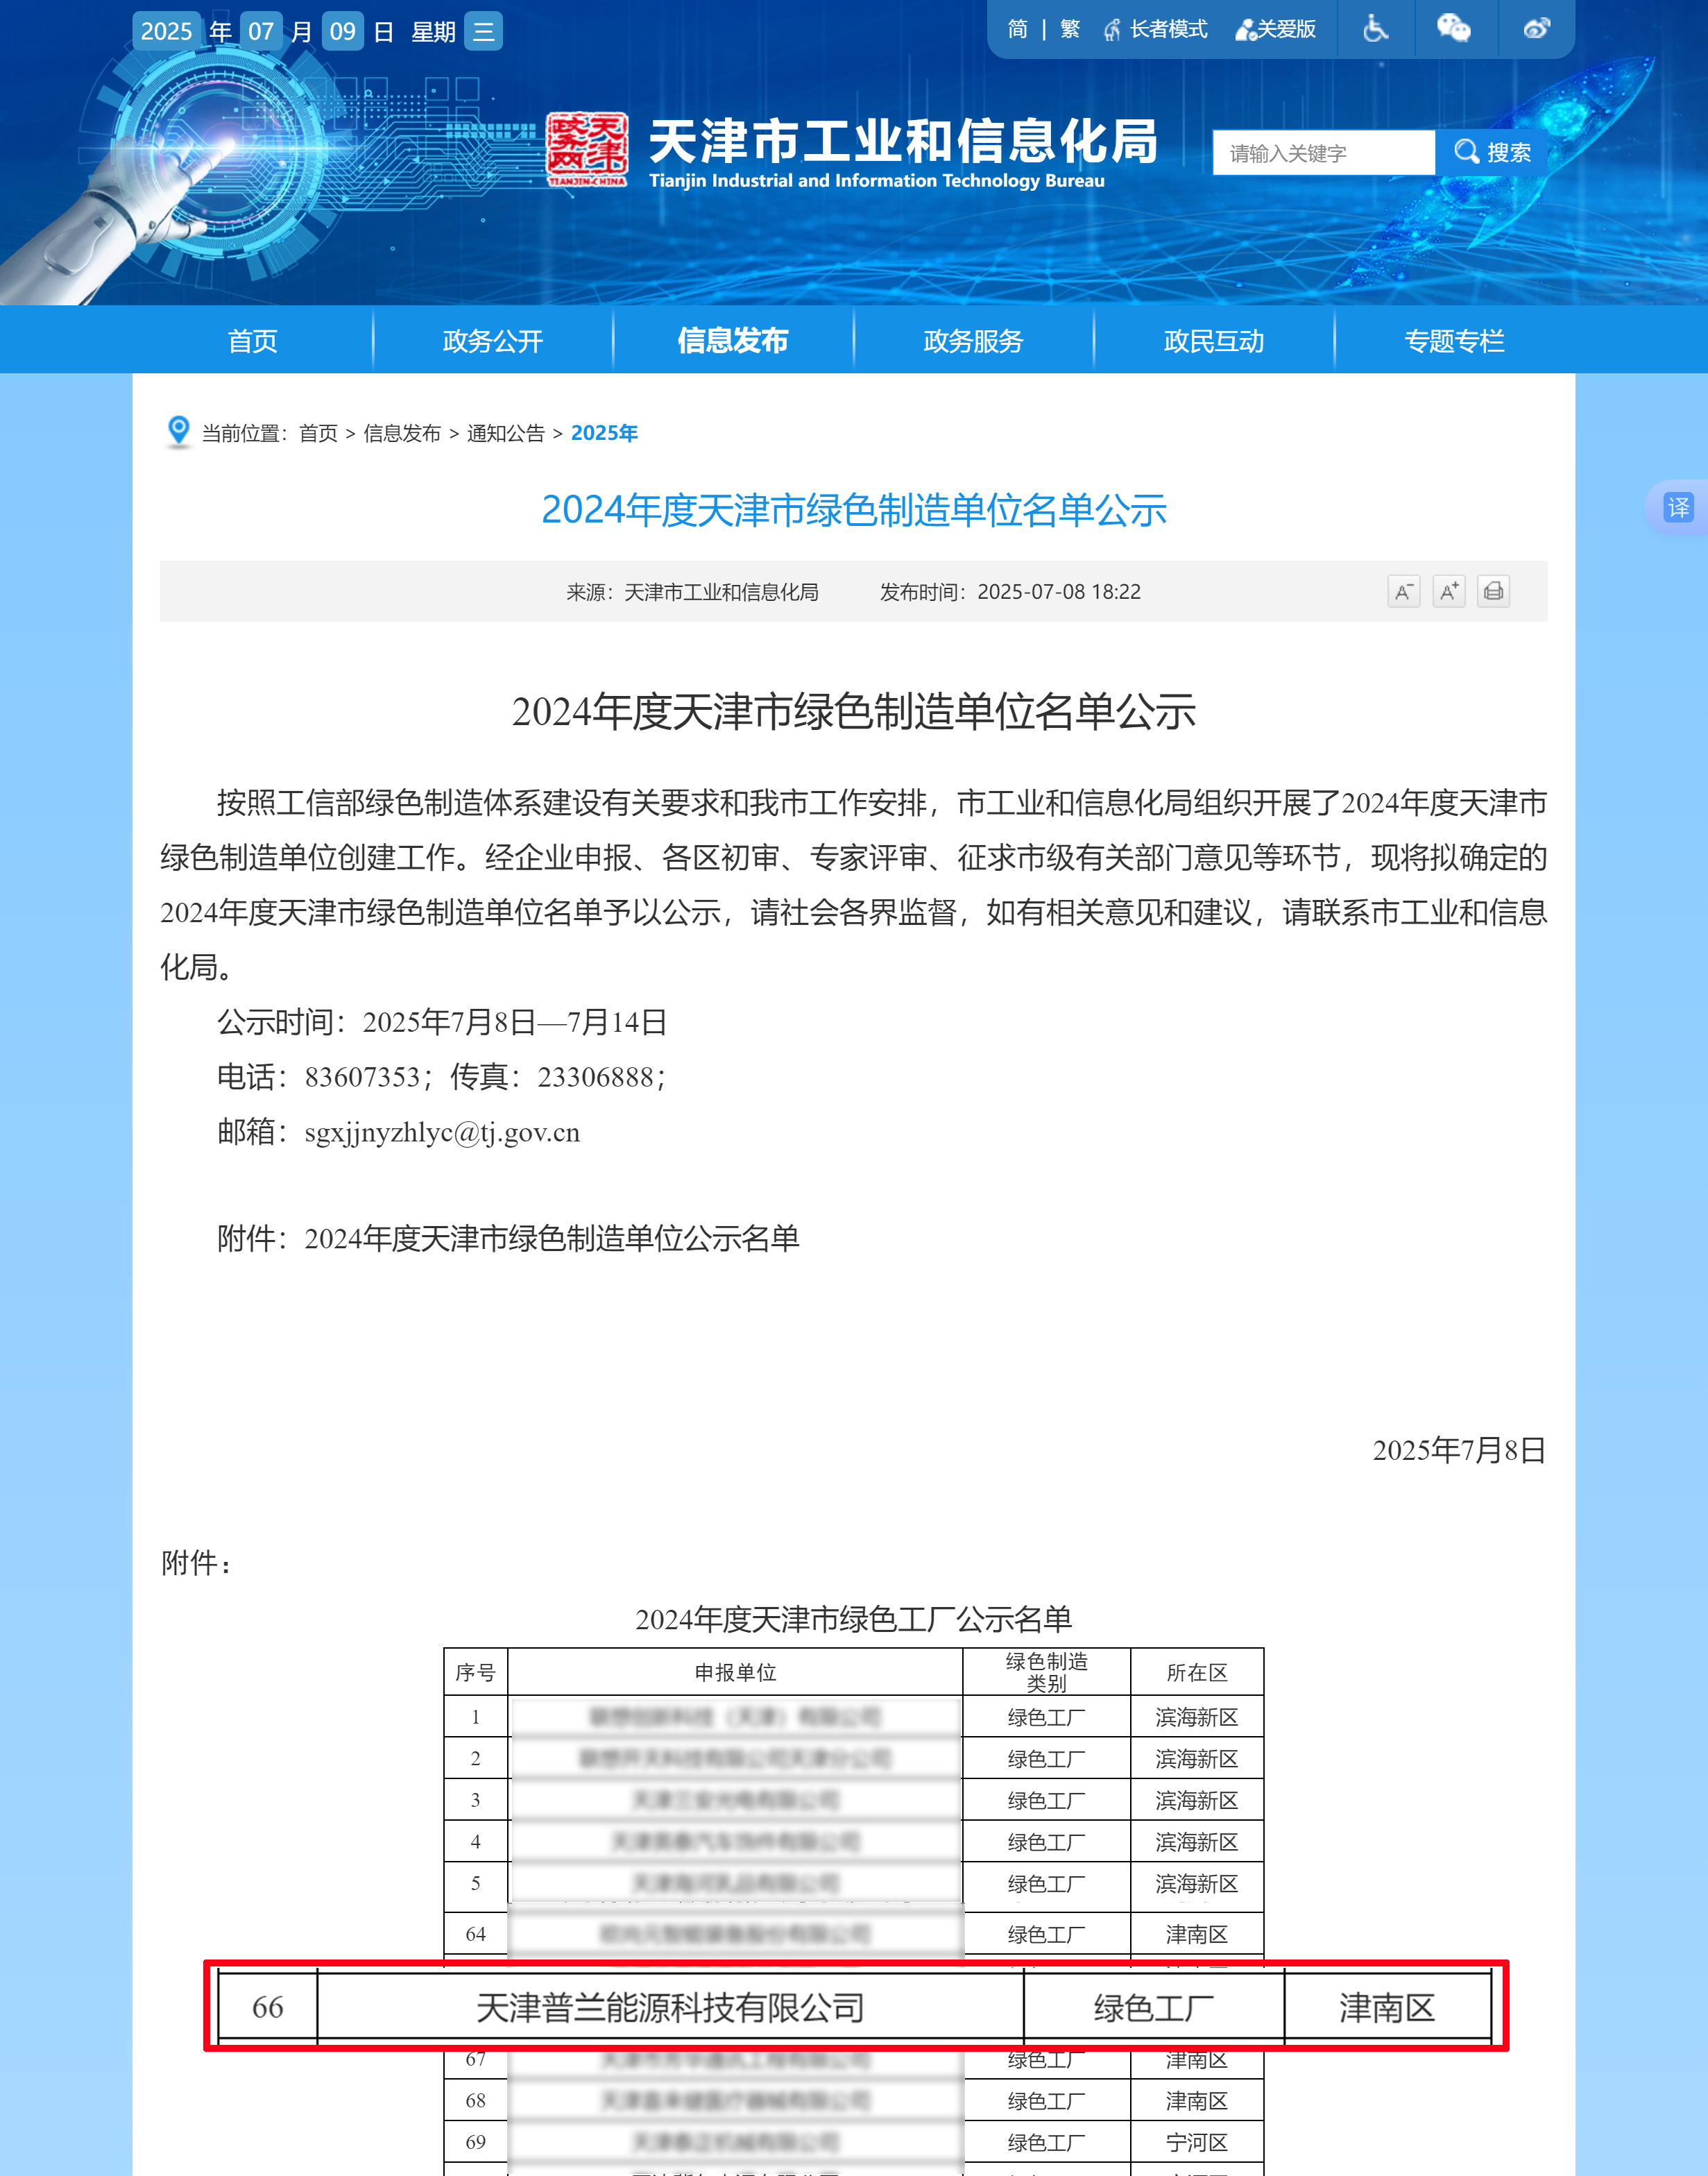Open the 信息发布 navigation tab

[732, 341]
